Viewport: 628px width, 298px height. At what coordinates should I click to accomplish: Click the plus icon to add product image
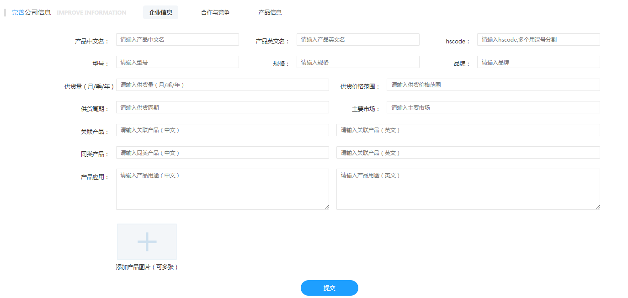coord(147,242)
